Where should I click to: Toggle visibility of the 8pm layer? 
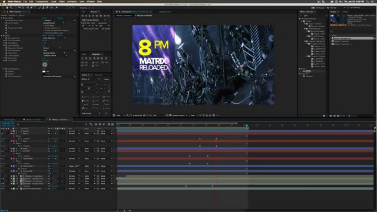pos(2,141)
